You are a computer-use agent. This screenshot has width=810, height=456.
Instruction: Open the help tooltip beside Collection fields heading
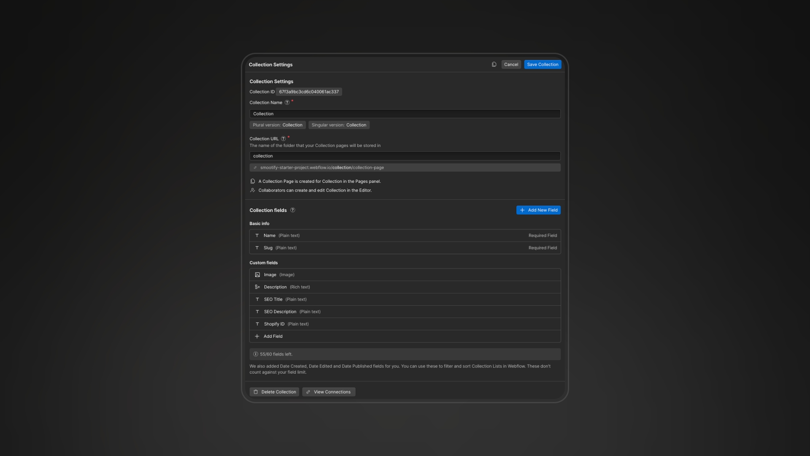(x=292, y=210)
